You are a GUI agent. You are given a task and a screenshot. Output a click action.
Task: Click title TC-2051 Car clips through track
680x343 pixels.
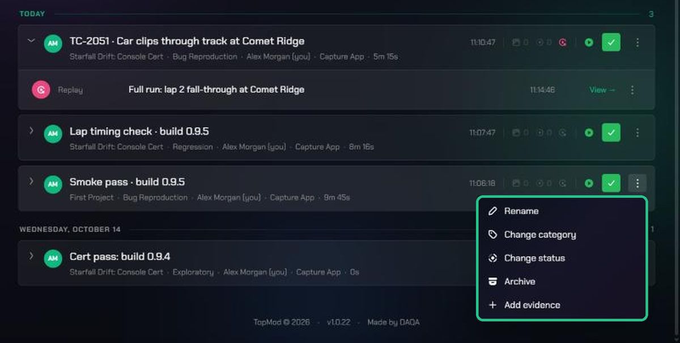click(187, 41)
